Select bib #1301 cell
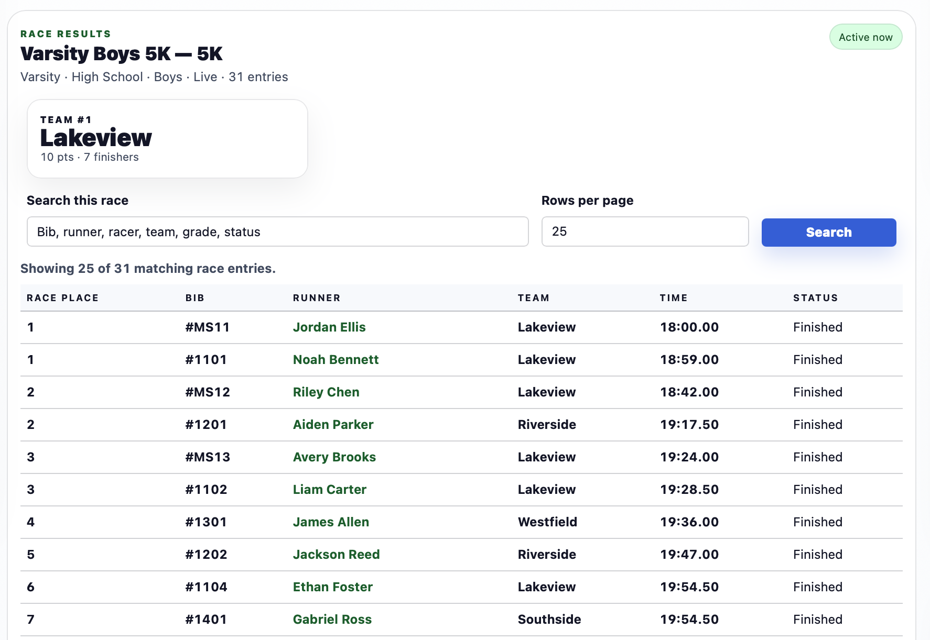Screen dimensions: 930x640 (x=206, y=522)
